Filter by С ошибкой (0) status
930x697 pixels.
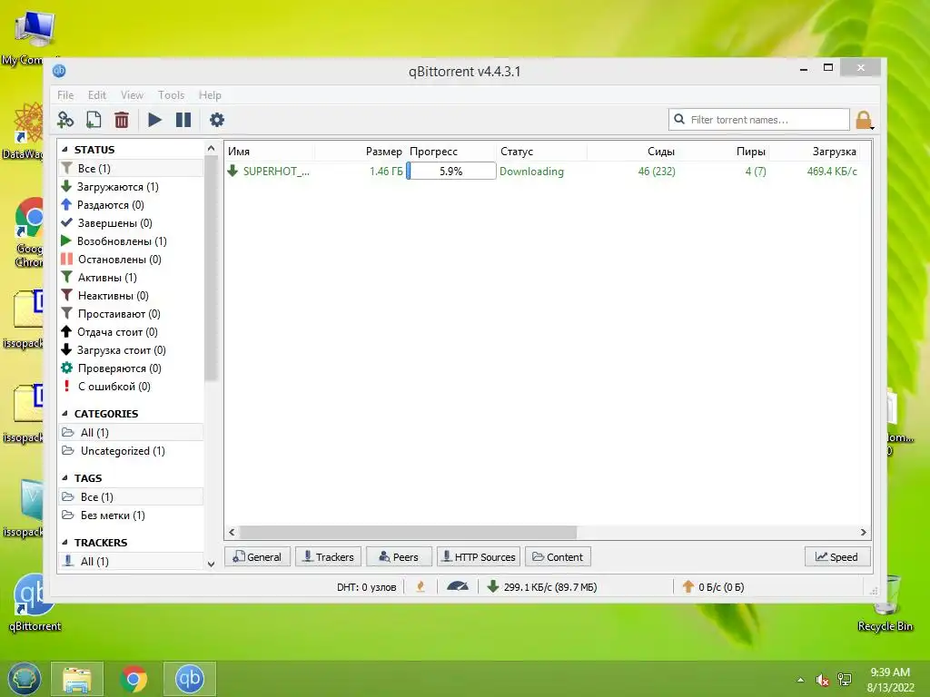coord(114,387)
